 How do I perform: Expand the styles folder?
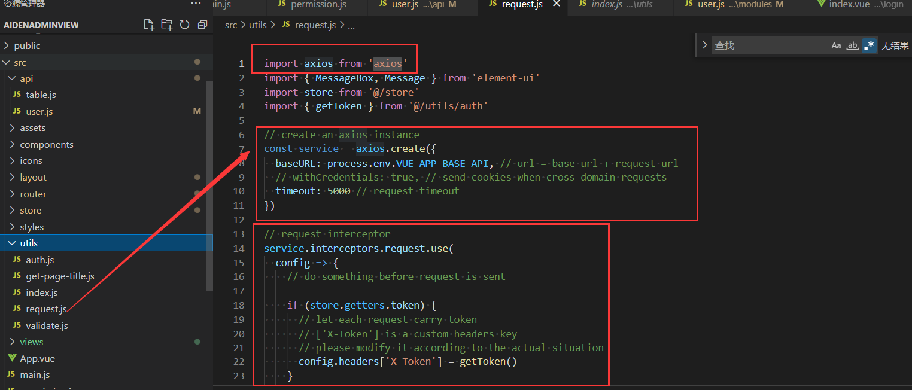tap(32, 227)
